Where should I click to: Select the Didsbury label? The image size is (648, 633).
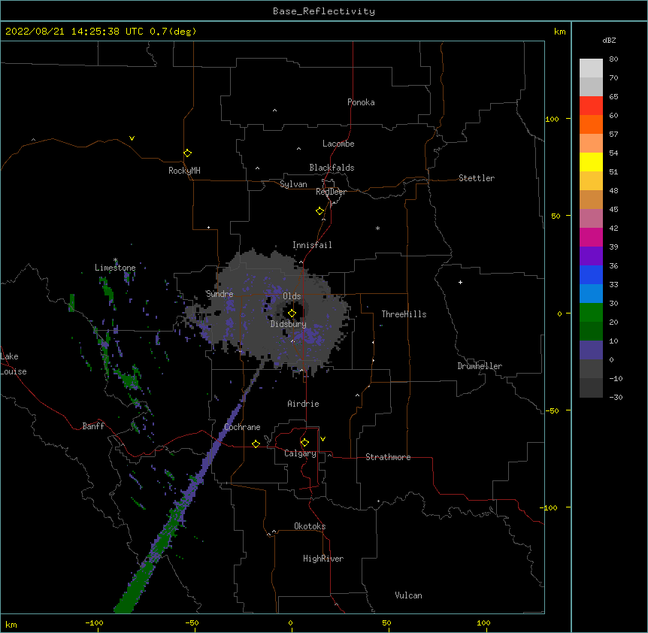[288, 324]
